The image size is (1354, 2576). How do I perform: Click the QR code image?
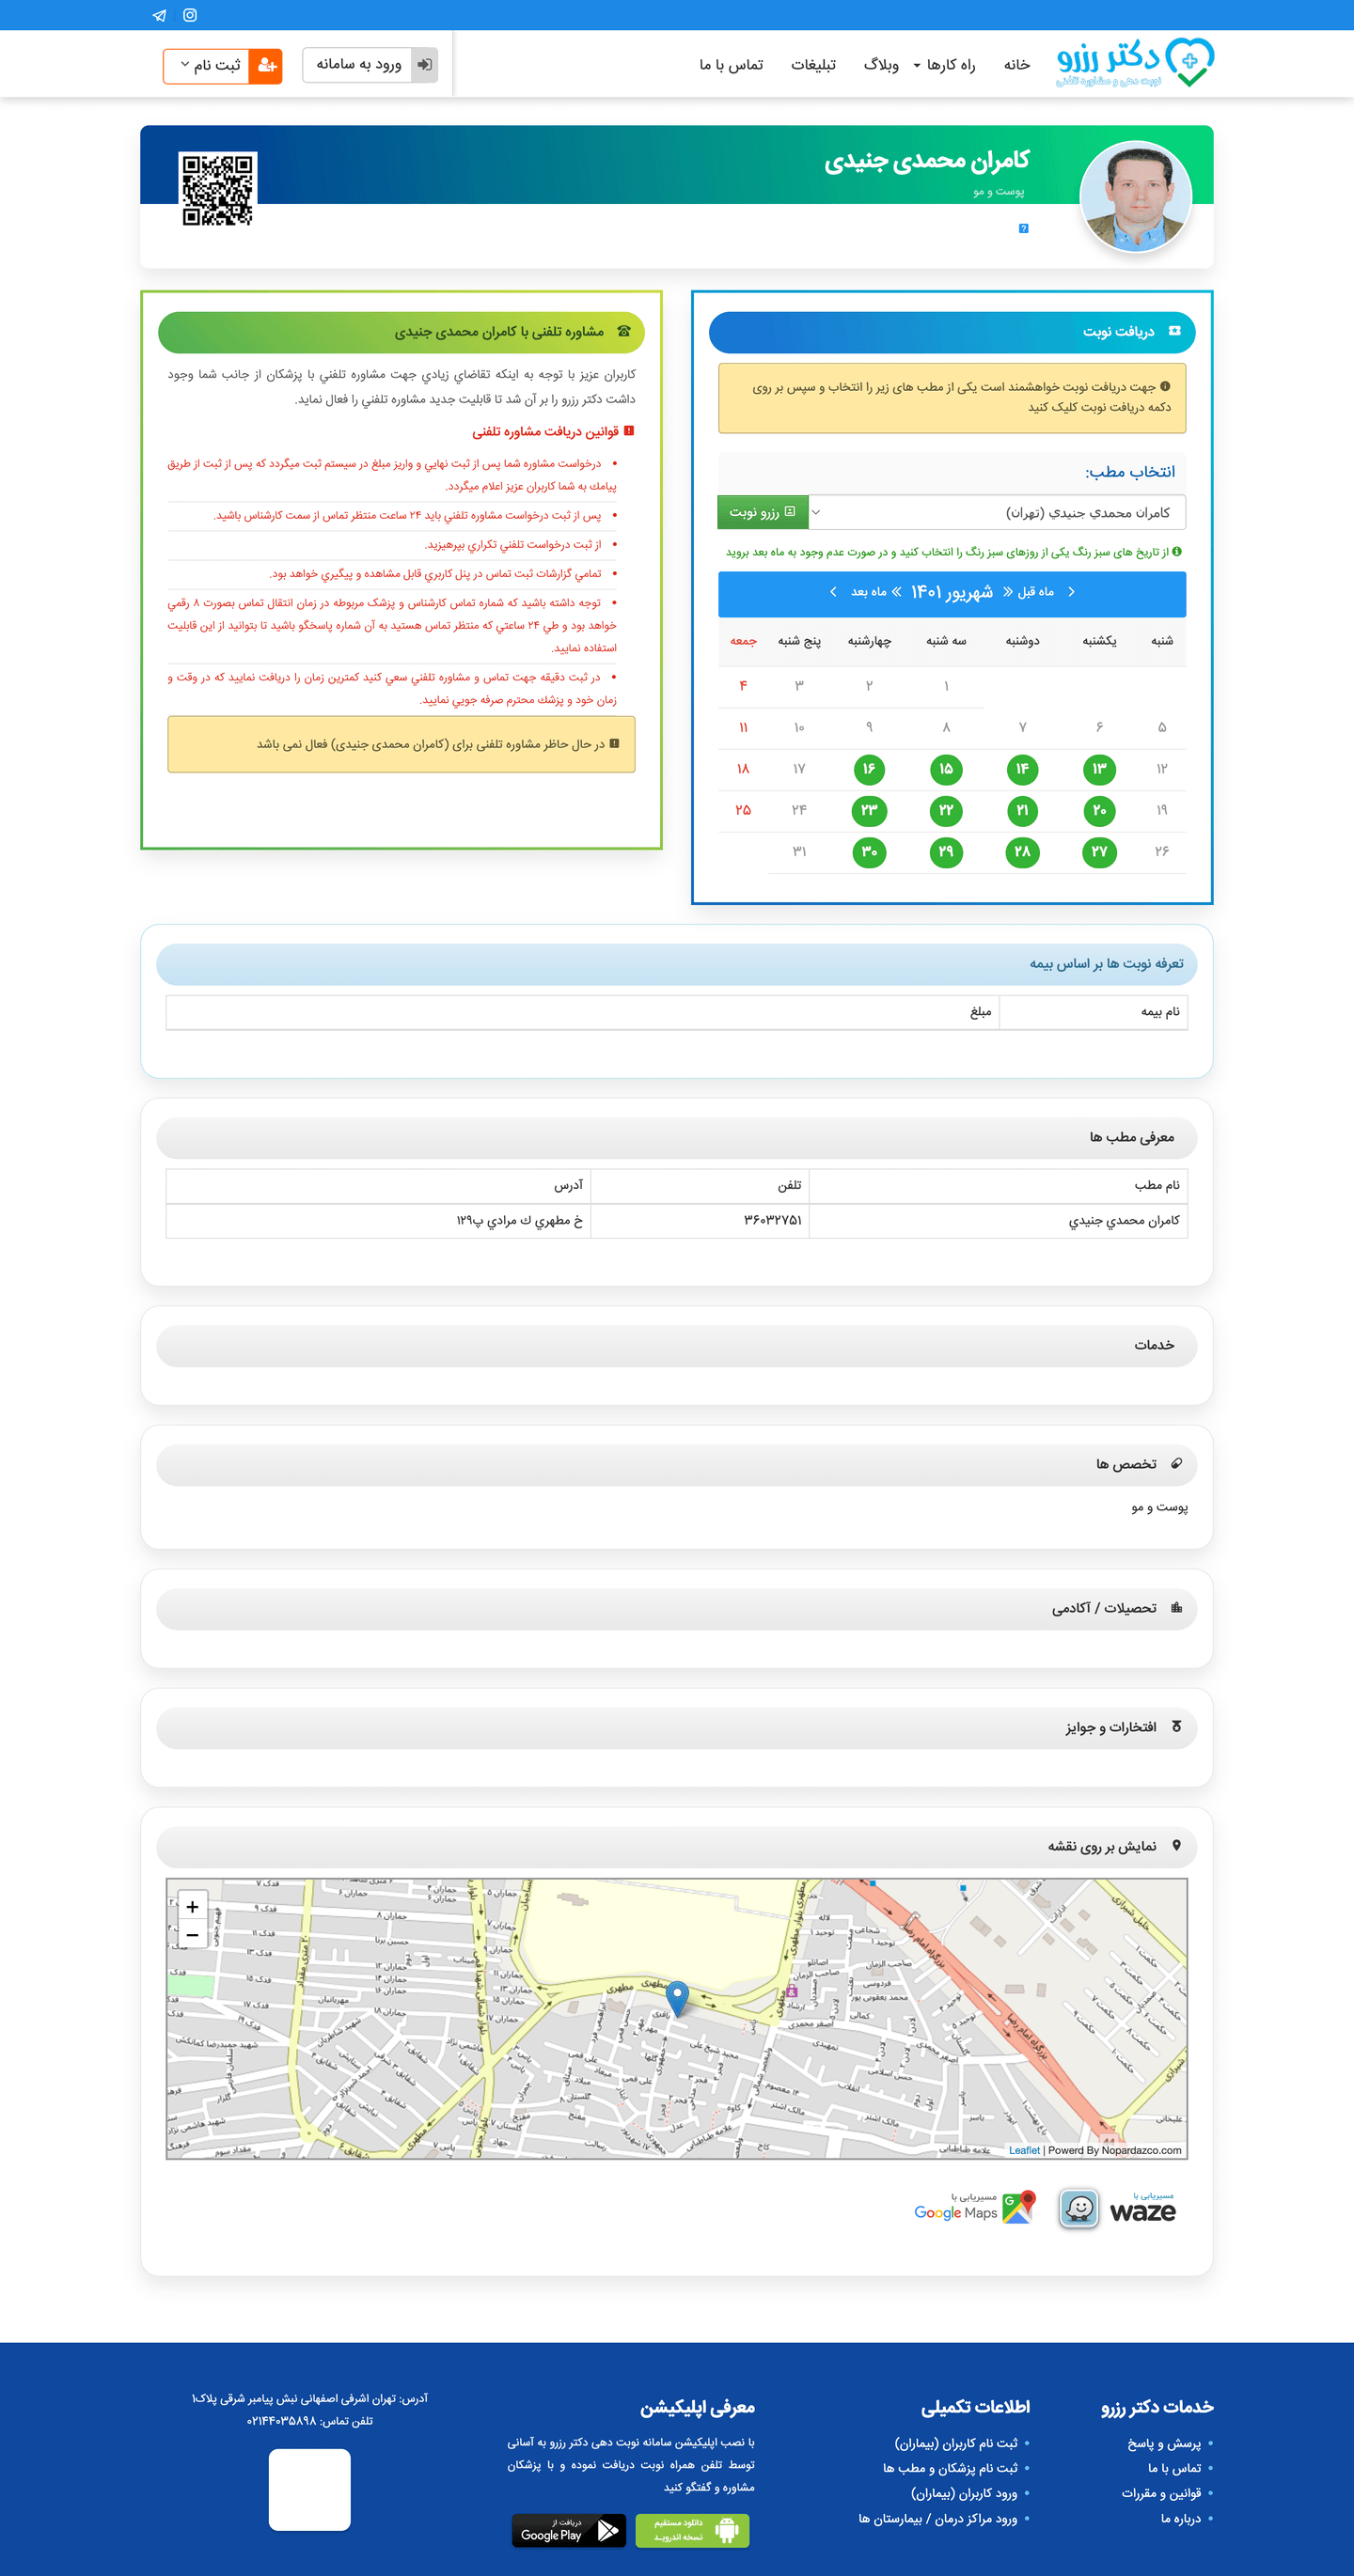click(218, 189)
